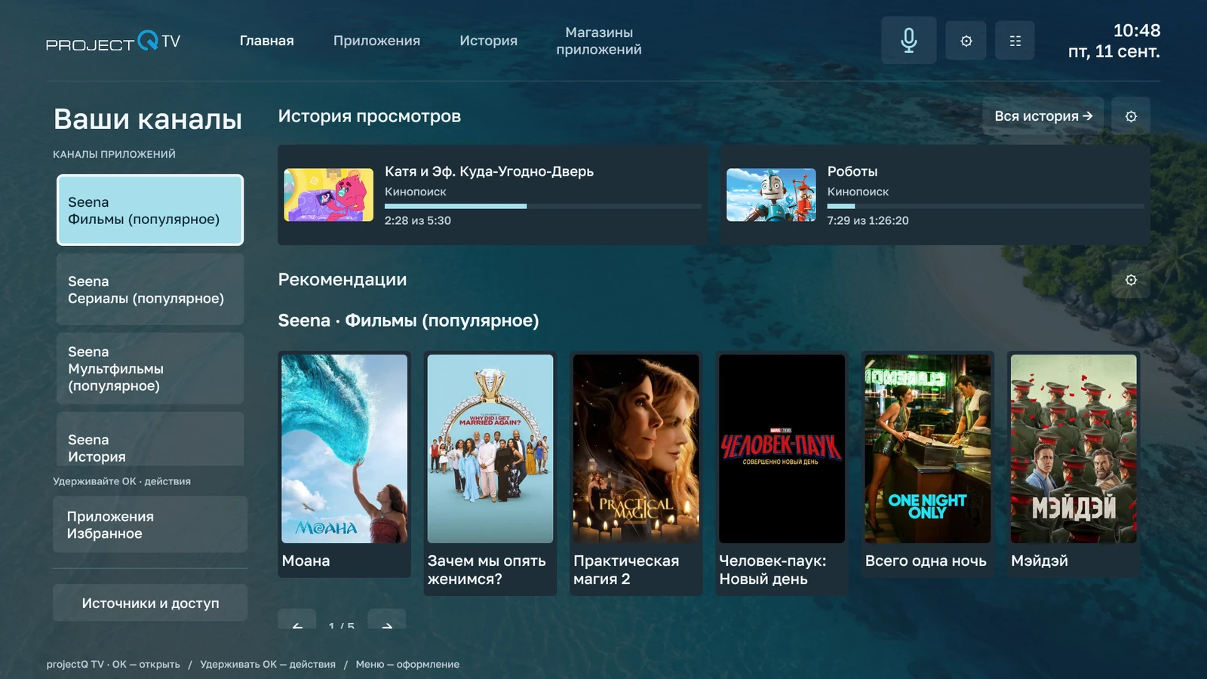Click the Seena · Фильмы (популярное) heading

408,321
